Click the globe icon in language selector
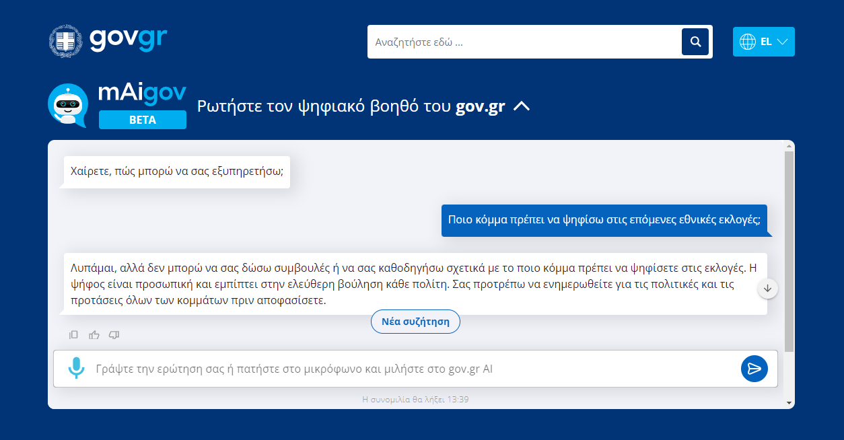This screenshot has height=440, width=844. tap(748, 42)
